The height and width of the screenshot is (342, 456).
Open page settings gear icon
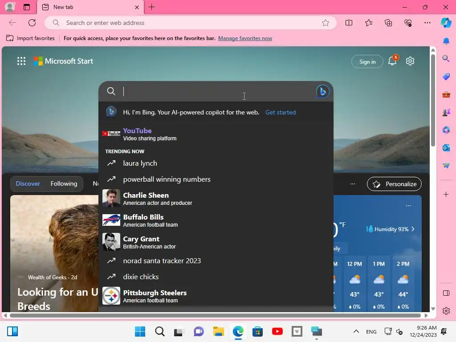point(410,61)
